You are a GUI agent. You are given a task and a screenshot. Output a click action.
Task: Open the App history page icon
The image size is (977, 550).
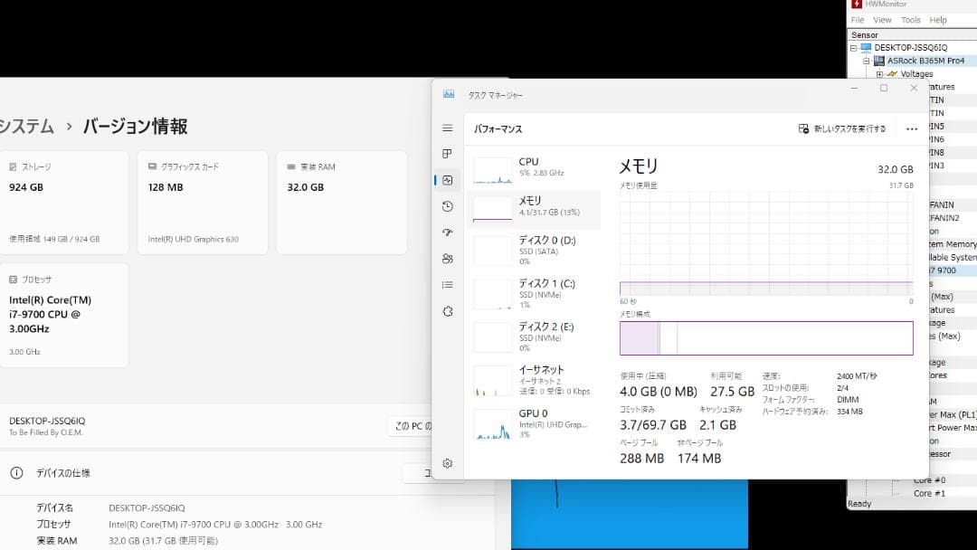coord(447,206)
